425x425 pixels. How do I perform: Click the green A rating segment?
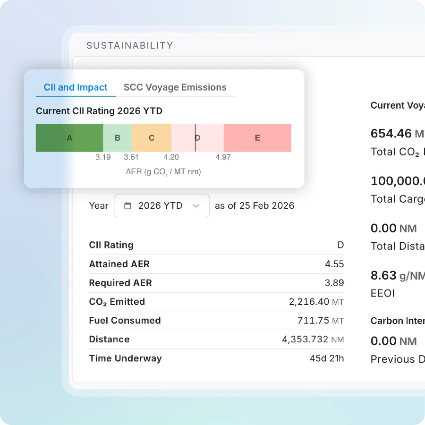coord(69,137)
